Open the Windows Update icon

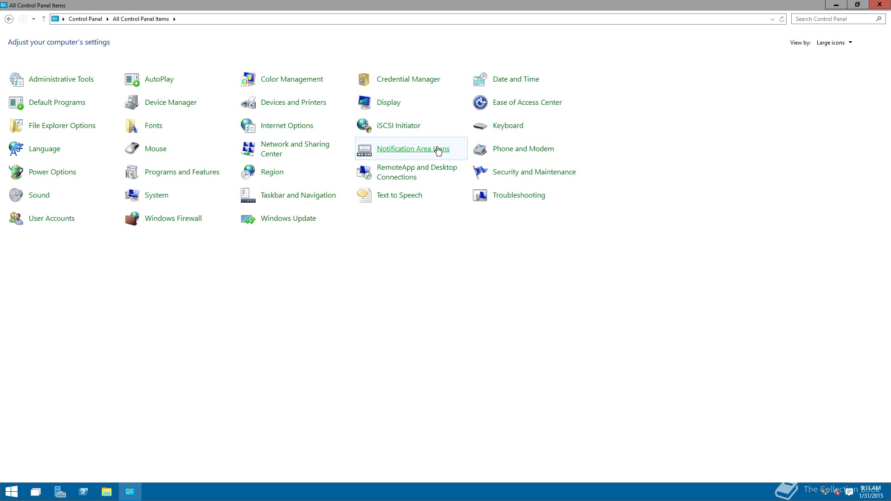pyautogui.click(x=248, y=218)
